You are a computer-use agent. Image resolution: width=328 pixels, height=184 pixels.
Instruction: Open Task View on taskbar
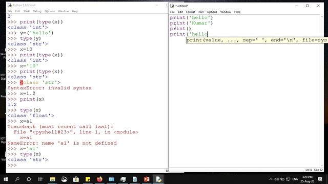[x=40, y=179]
